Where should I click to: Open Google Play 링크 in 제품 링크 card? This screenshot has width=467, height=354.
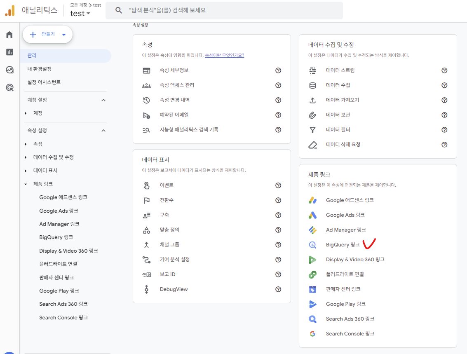tap(346, 304)
